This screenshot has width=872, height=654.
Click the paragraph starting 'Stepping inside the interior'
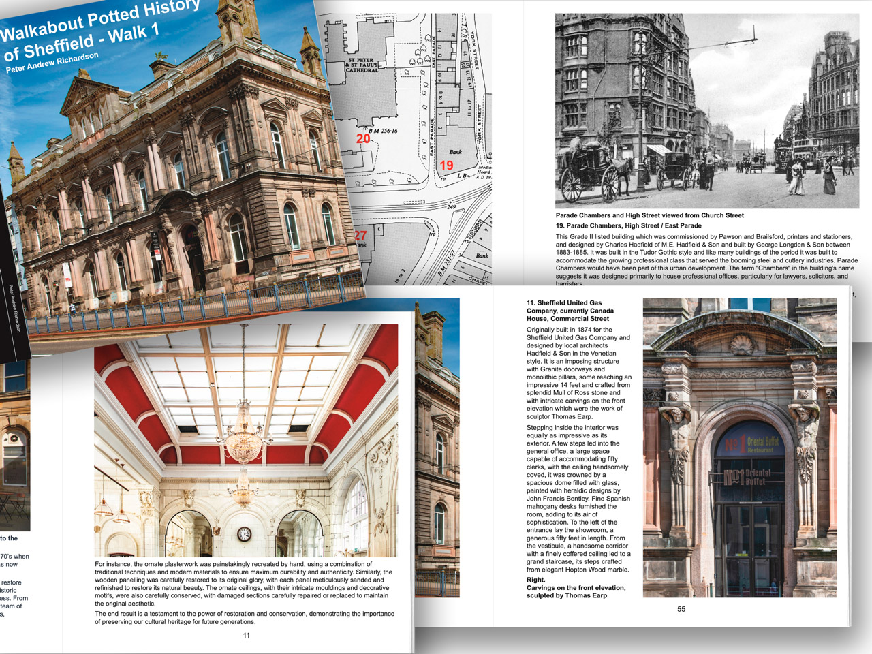(x=578, y=499)
